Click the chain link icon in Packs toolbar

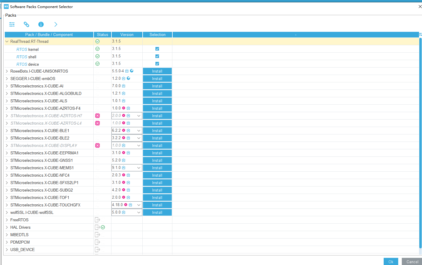(x=26, y=24)
